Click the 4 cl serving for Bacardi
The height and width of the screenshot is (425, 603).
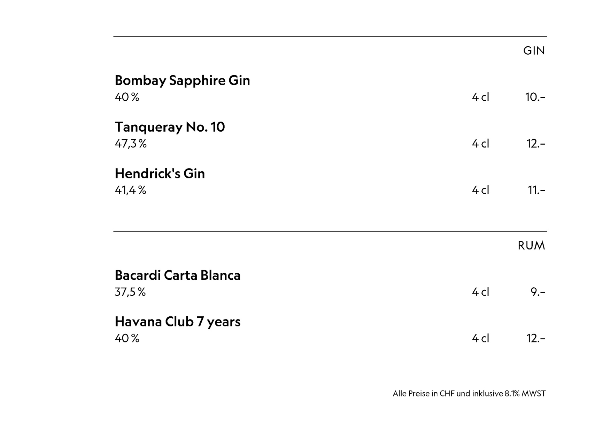(480, 292)
